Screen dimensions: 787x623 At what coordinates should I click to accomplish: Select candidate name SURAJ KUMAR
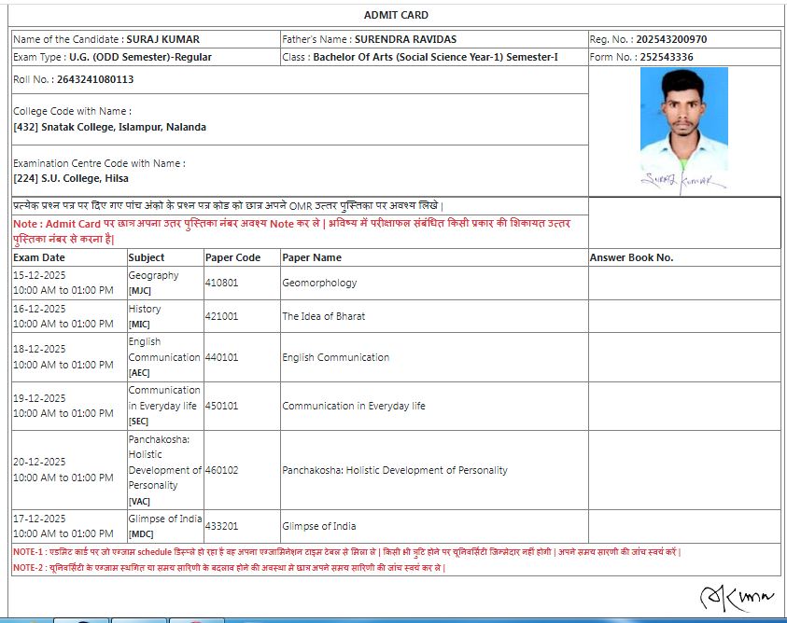tap(162, 40)
